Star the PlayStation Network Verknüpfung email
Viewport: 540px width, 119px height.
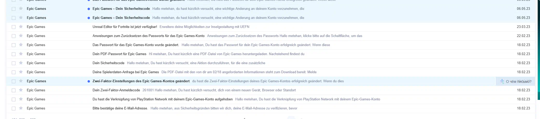21,99
